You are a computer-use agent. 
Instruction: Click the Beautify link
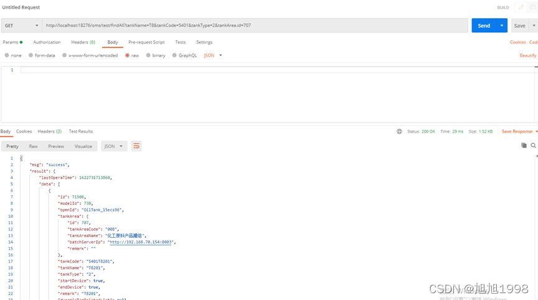click(x=527, y=55)
